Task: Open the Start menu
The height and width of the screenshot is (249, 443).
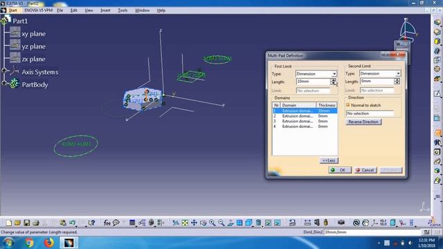Action: [x=12, y=10]
